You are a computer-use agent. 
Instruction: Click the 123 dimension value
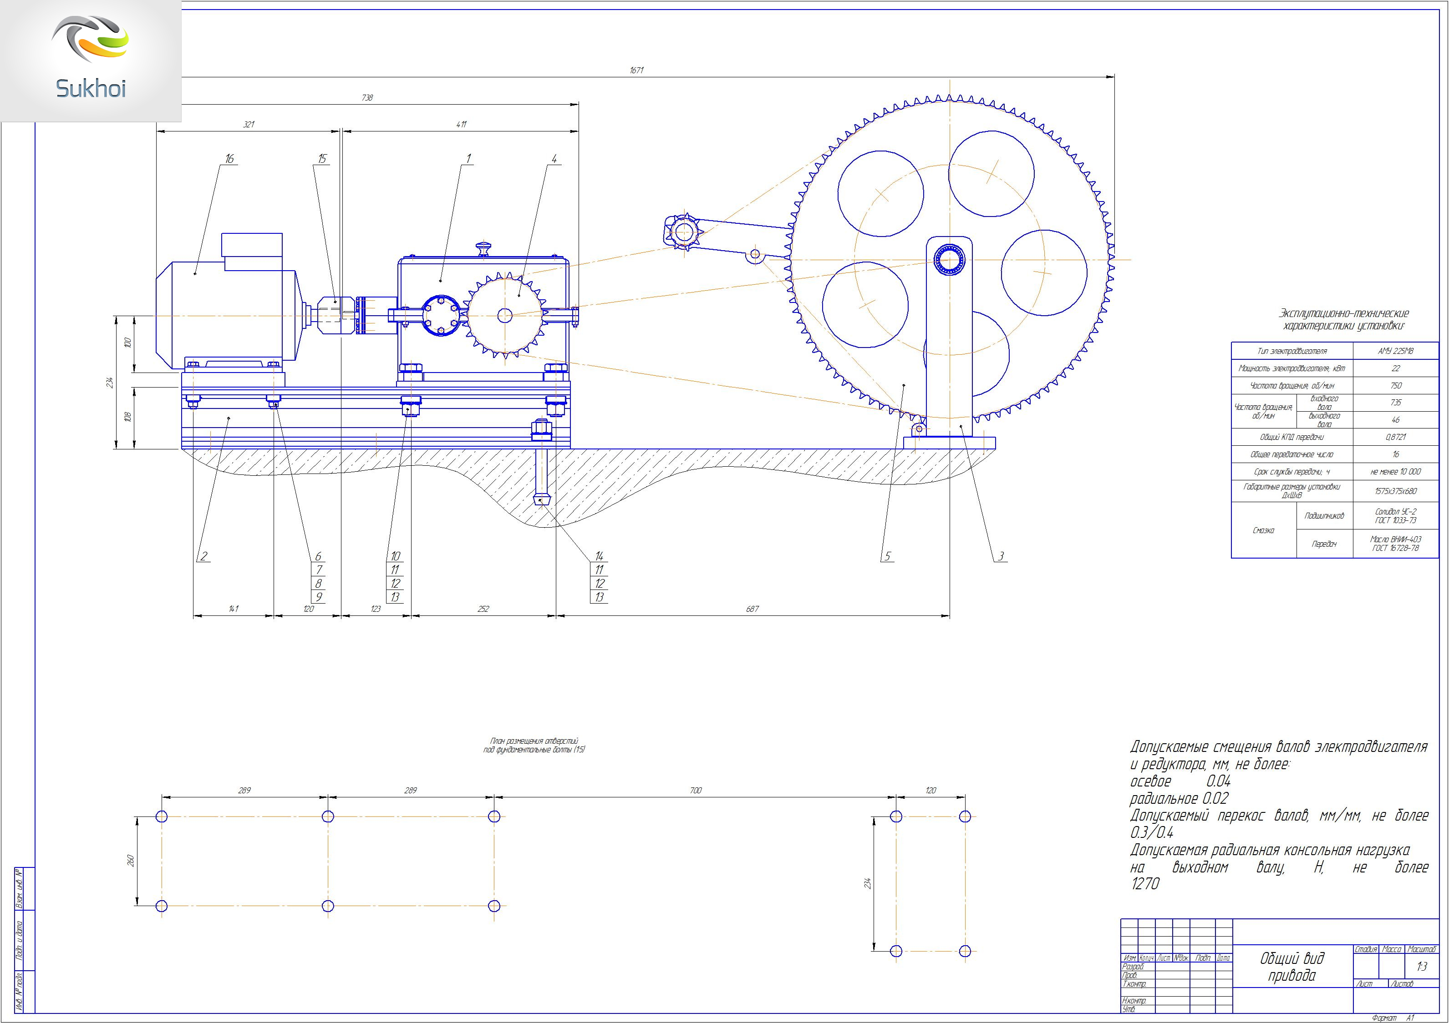pos(376,609)
